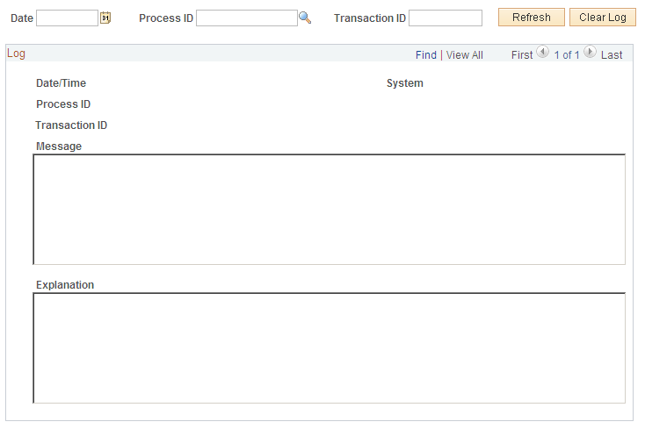Click inside the Explanation text area
Image resolution: width=645 pixels, height=429 pixels.
click(x=329, y=348)
